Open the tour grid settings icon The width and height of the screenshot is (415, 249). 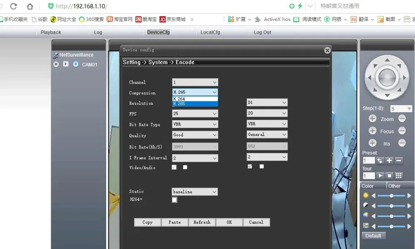click(x=398, y=175)
